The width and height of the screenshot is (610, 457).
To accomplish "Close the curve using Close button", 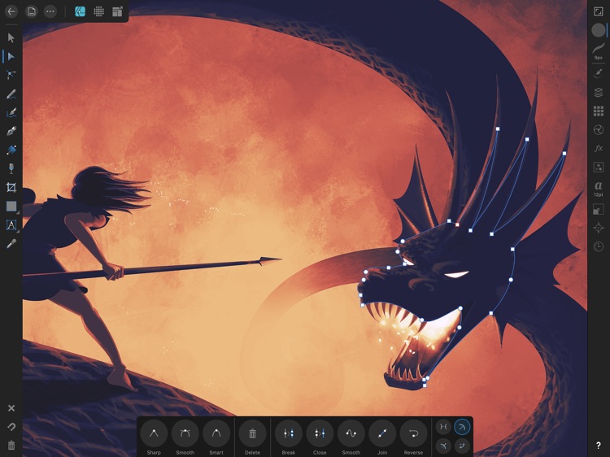I will tap(320, 433).
